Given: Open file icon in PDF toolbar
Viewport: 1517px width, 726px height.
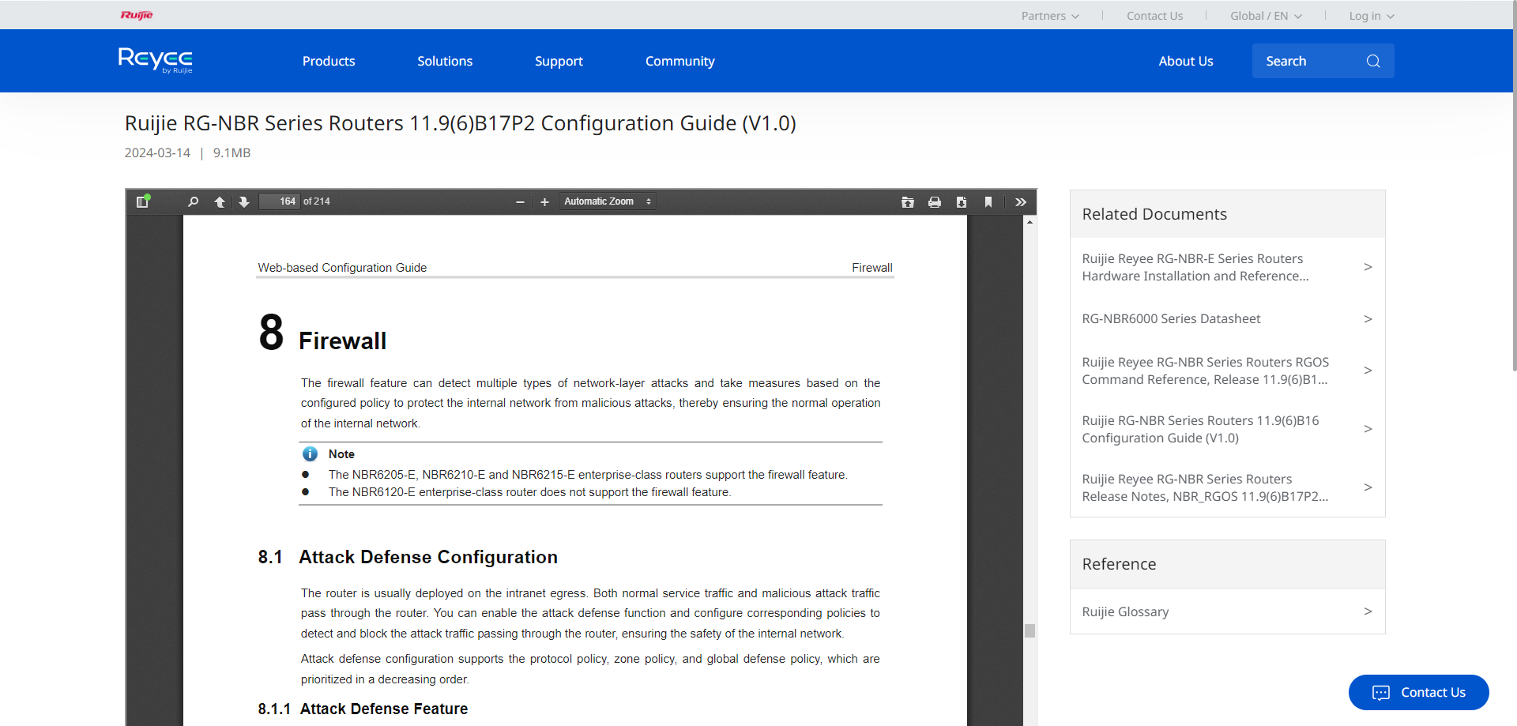Looking at the screenshot, I should coord(908,202).
